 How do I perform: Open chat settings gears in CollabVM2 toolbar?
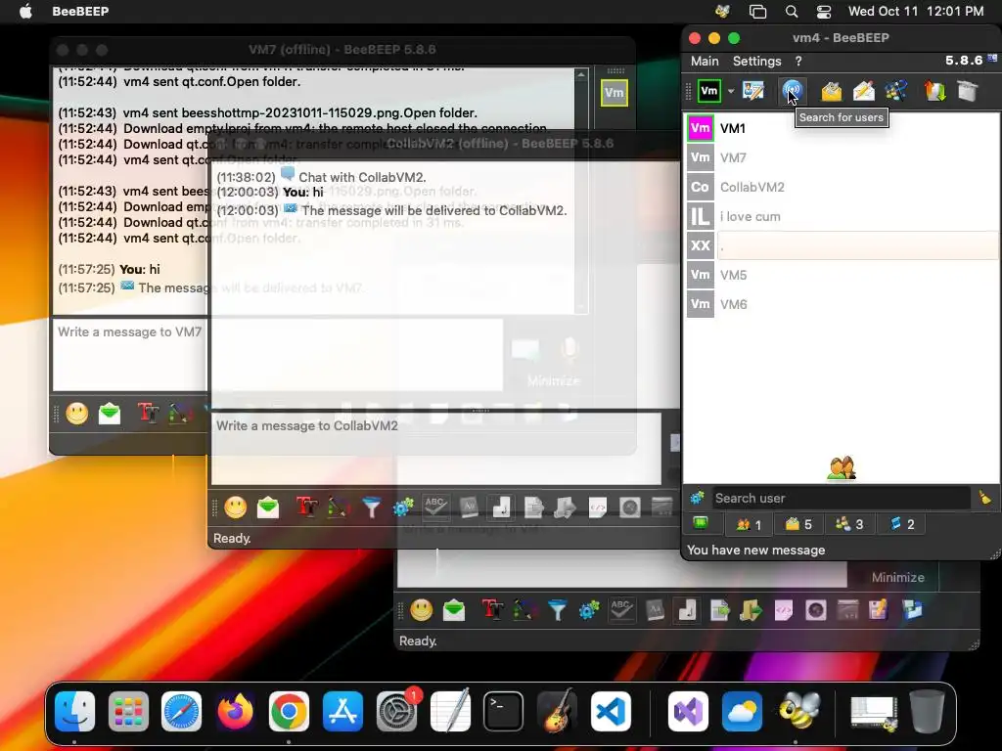(403, 508)
